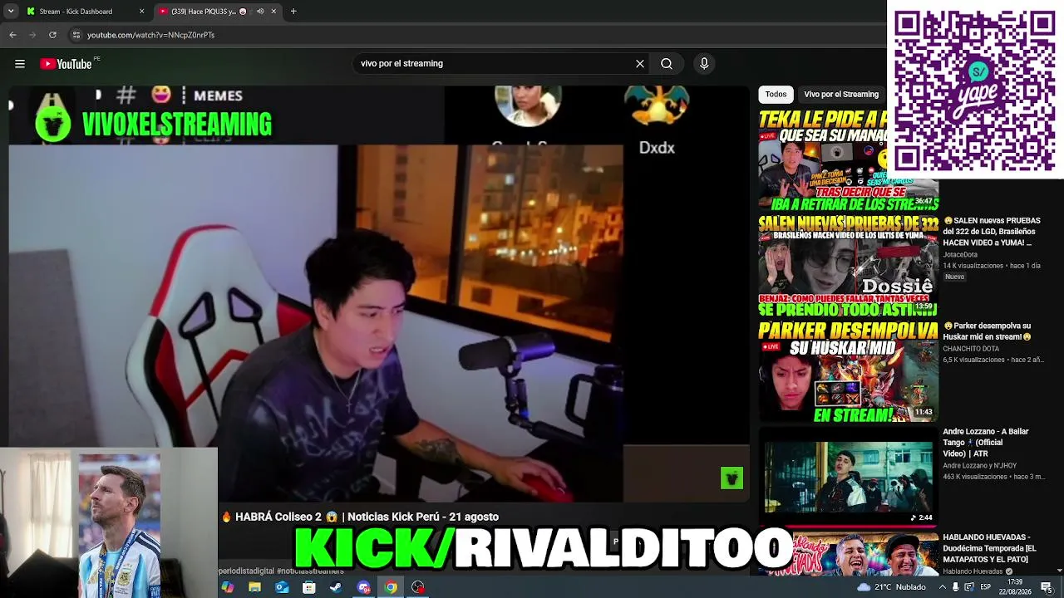This screenshot has width=1064, height=598.
Task: Clear the YouTube search query
Action: (640, 64)
